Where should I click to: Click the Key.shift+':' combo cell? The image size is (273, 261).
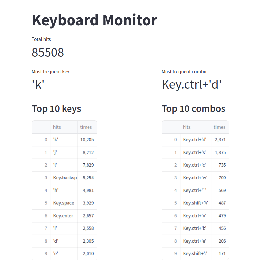[x=196, y=254]
